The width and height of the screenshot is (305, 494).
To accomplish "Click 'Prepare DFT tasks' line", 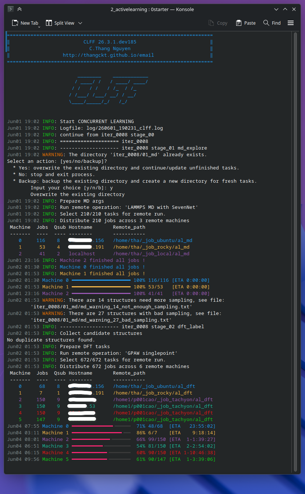I will [85, 347].
